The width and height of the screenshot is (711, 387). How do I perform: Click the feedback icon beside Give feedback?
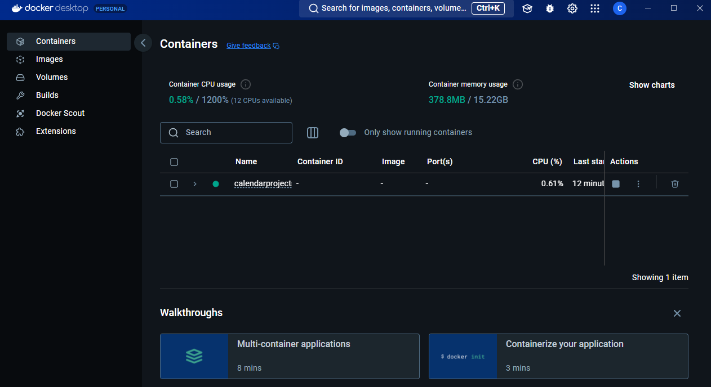[276, 46]
